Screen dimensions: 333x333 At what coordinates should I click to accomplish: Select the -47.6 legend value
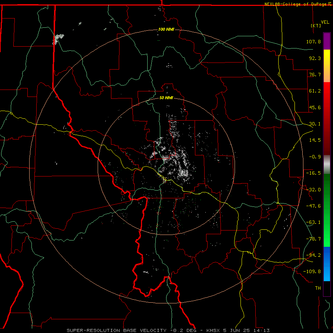point(313,206)
